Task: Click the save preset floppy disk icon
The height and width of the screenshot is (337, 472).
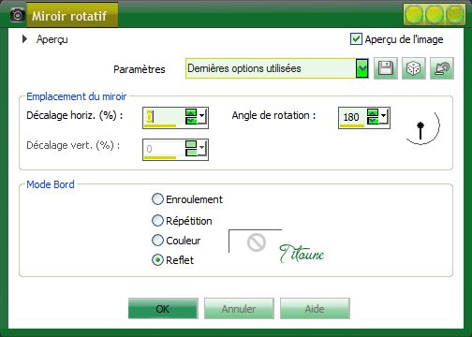Action: point(386,68)
